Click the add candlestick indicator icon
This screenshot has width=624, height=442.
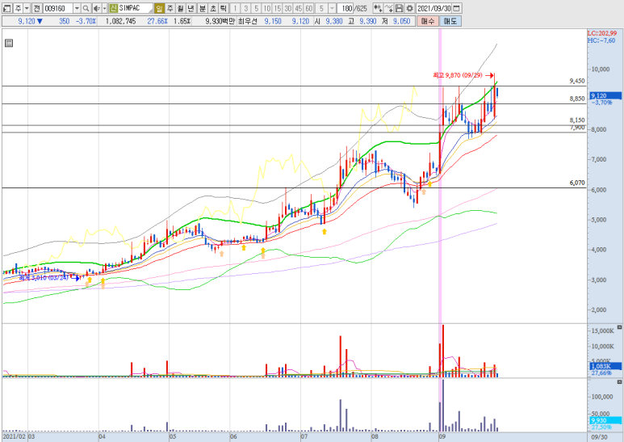[x=378, y=8]
